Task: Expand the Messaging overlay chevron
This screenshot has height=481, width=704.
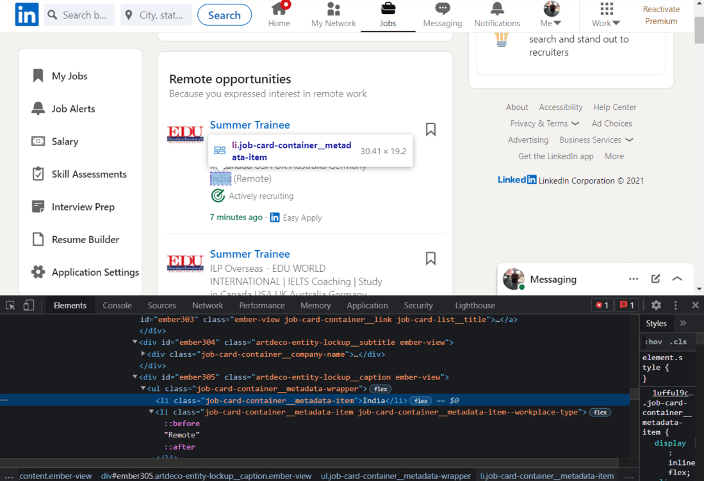Action: click(x=677, y=279)
